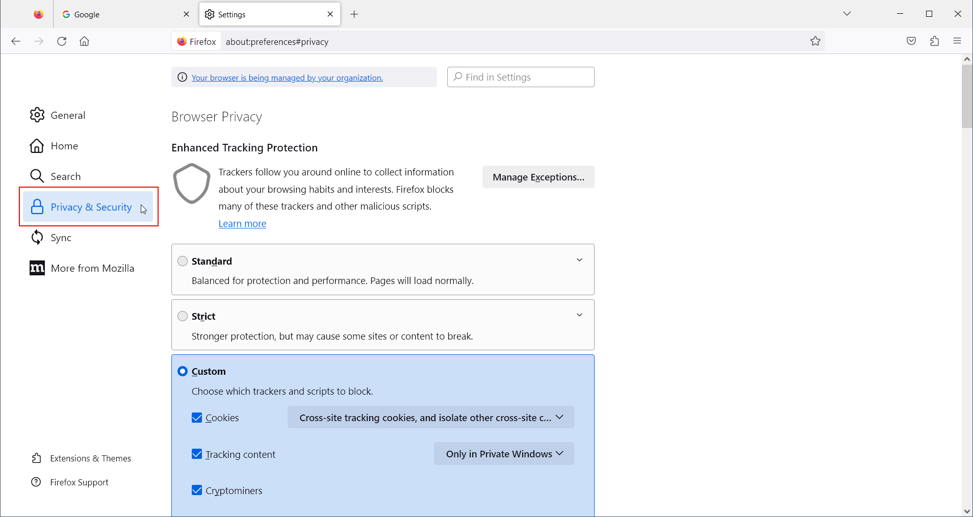The height and width of the screenshot is (517, 973).
Task: Open Search settings via magnifier icon
Action: 37,176
